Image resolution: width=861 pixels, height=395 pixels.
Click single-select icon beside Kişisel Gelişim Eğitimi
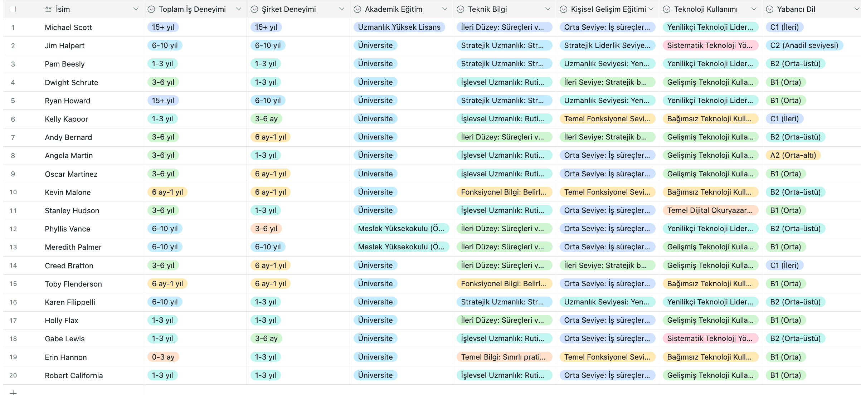pyautogui.click(x=564, y=9)
